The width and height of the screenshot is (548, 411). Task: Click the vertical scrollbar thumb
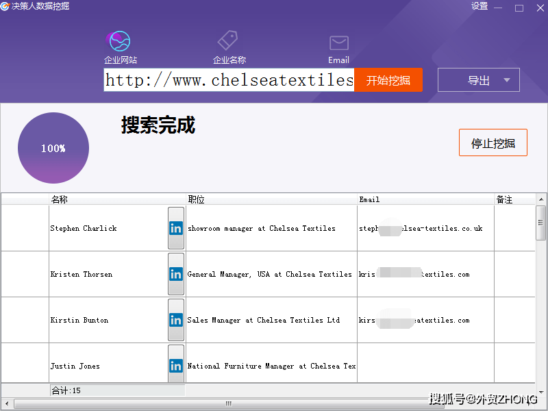(540, 223)
